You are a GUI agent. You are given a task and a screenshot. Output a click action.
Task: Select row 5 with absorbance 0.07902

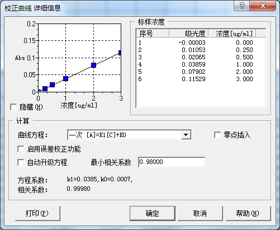[201, 72]
